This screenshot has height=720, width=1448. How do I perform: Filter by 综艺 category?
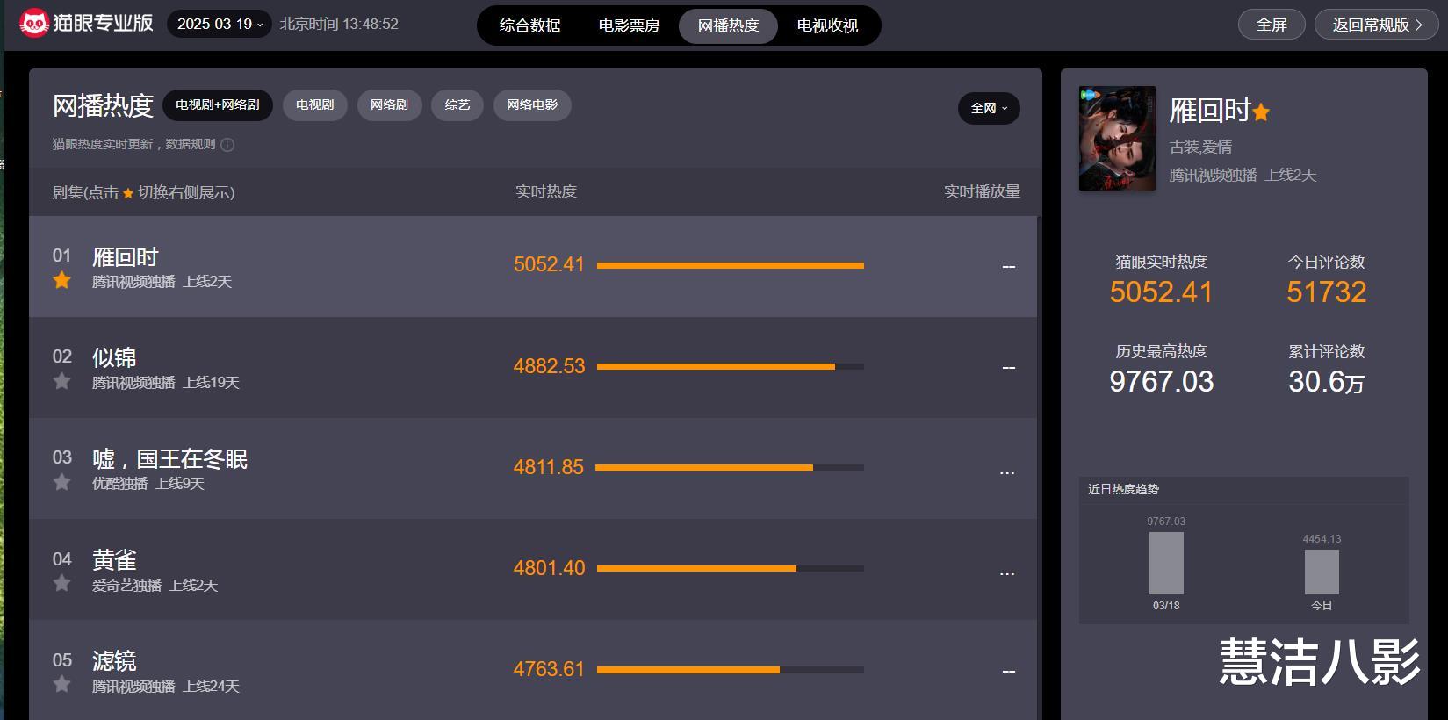click(457, 104)
